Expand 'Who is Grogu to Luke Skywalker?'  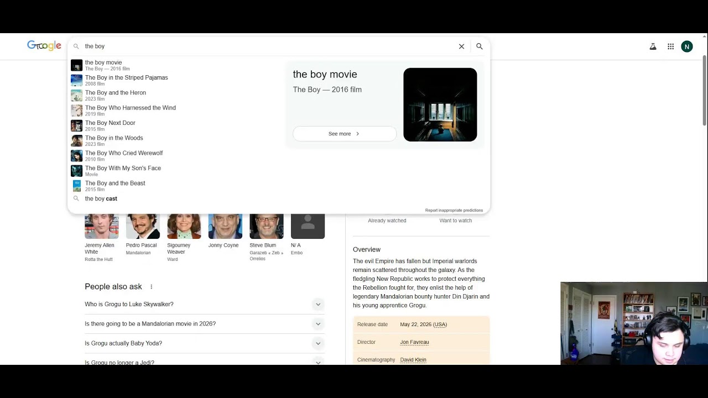(x=204, y=304)
